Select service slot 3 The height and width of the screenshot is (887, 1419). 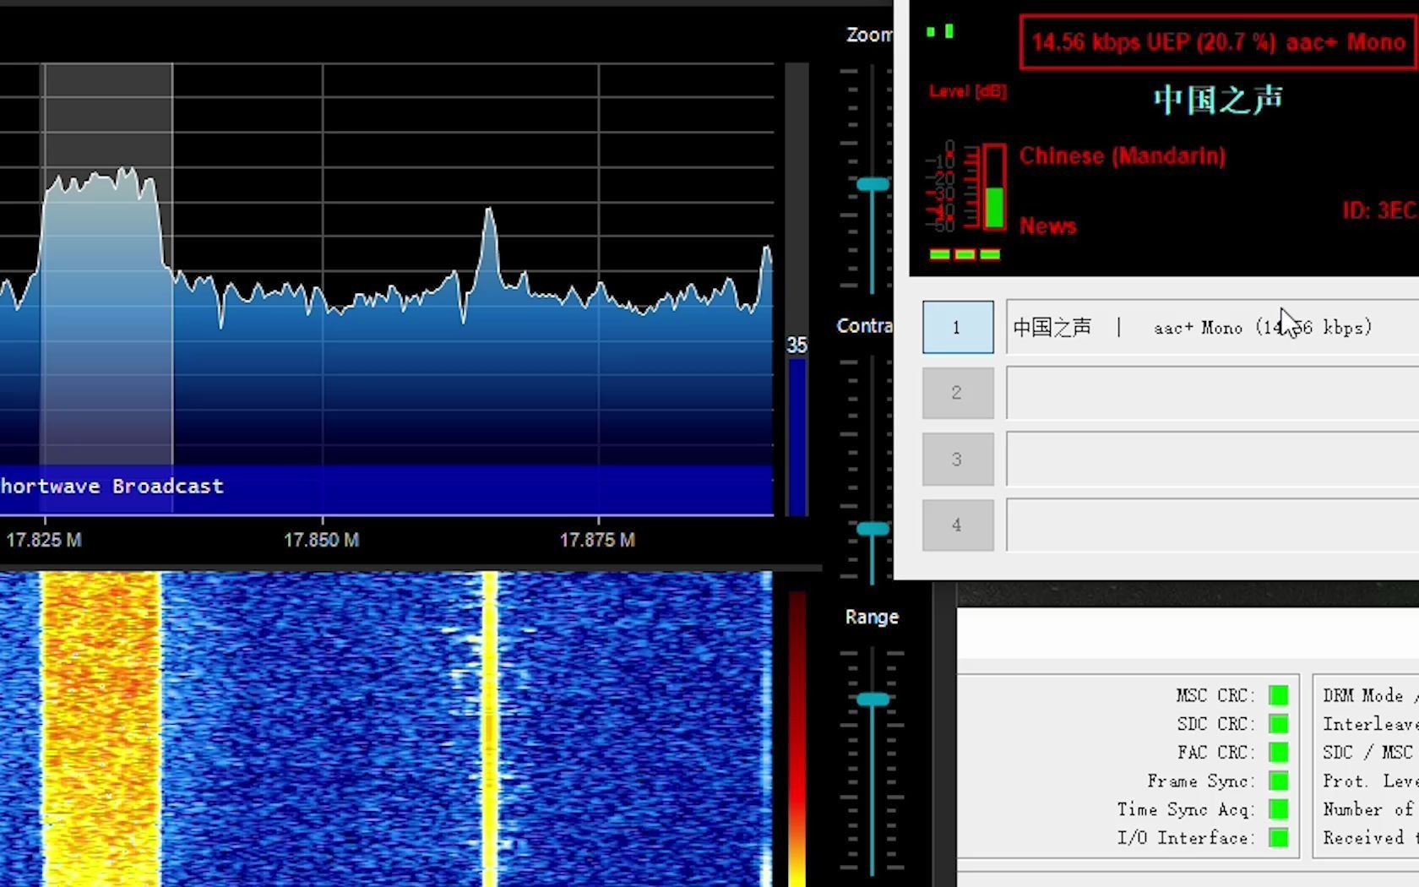(957, 459)
